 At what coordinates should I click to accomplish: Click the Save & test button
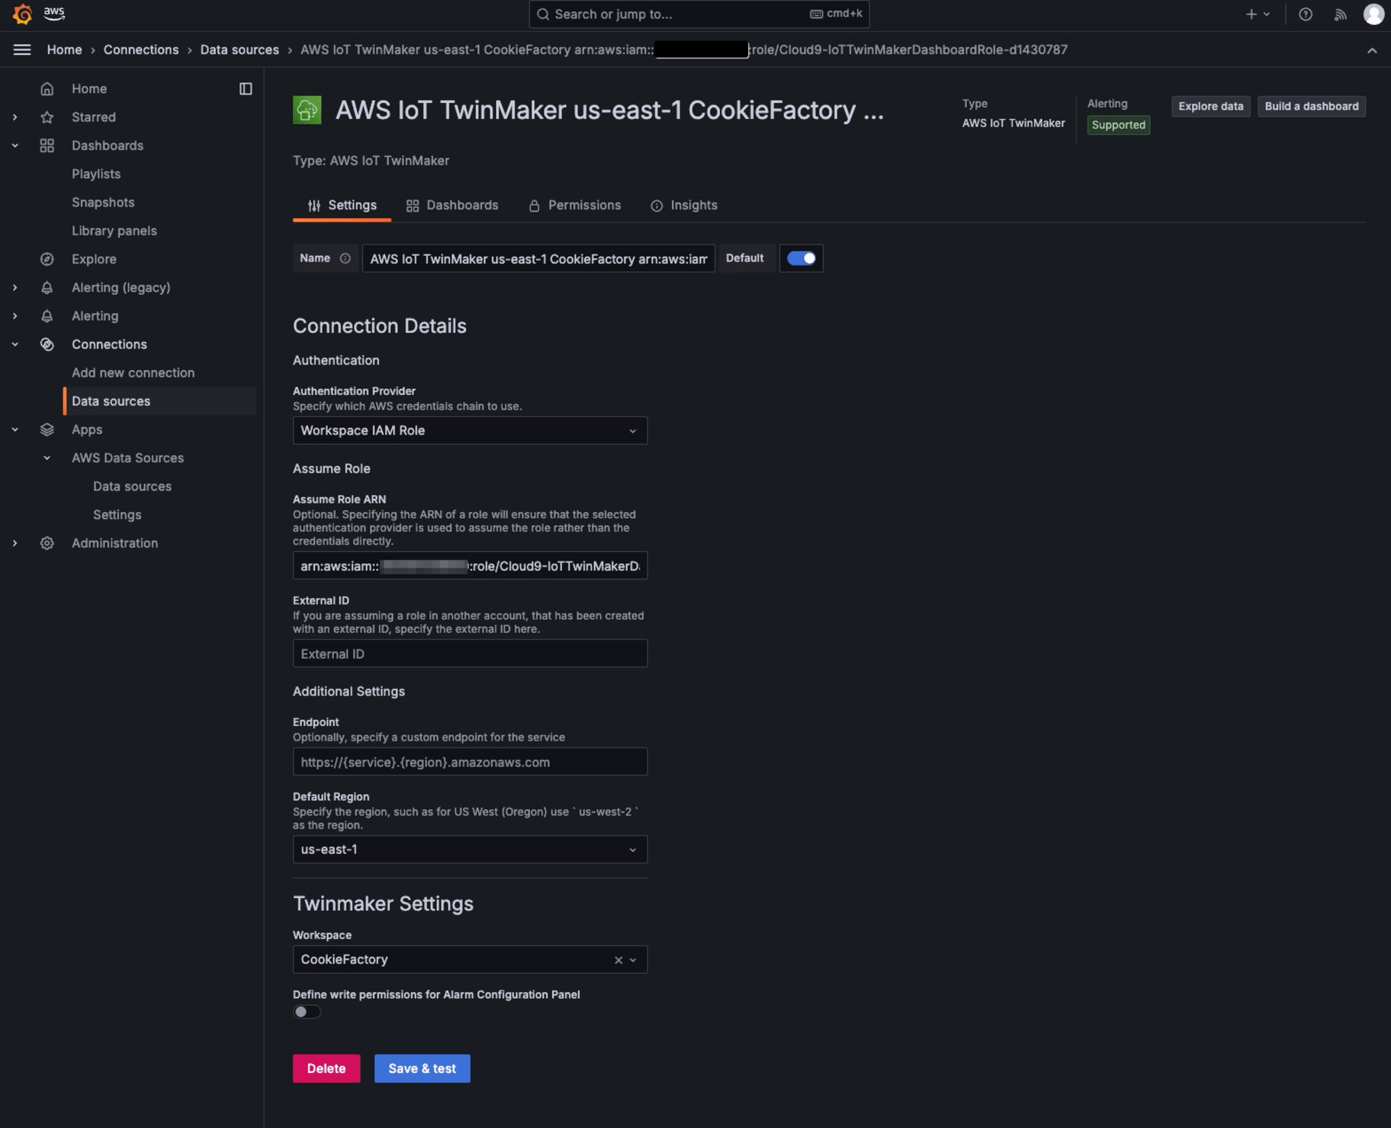pos(422,1068)
